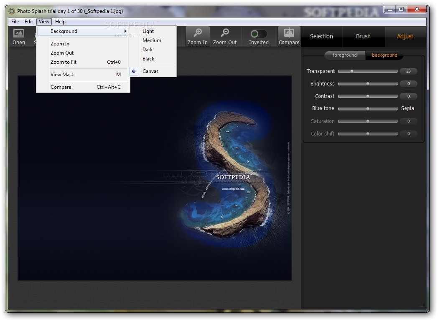
Task: Click the Zoom Out magnifier toolbar icon
Action: (224, 37)
